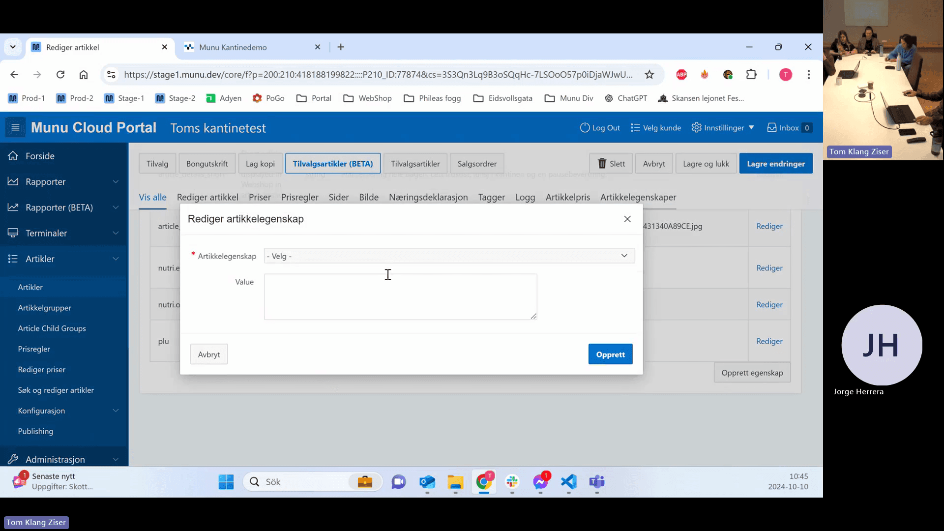Open a new browser tab
The image size is (944, 531).
[341, 47]
